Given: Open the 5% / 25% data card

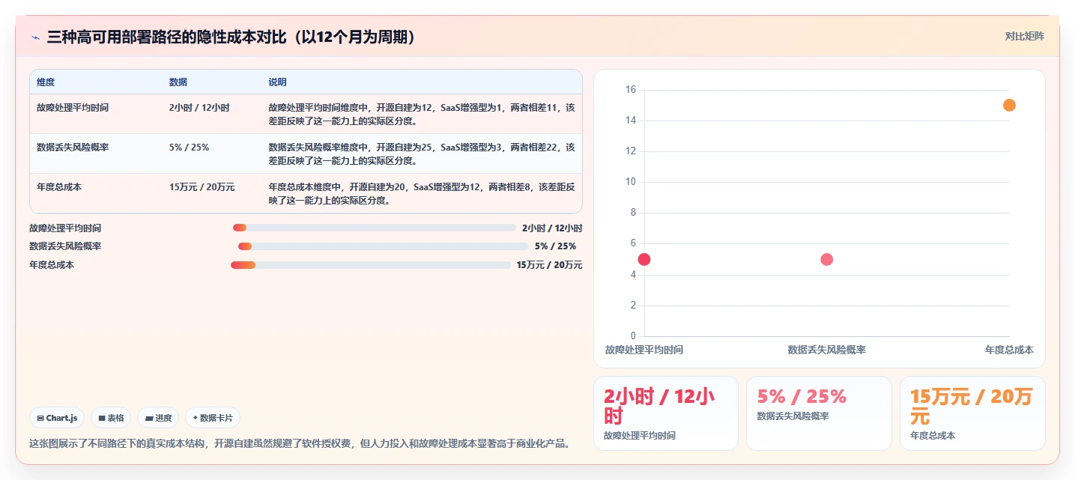Looking at the screenshot, I should pos(819,413).
